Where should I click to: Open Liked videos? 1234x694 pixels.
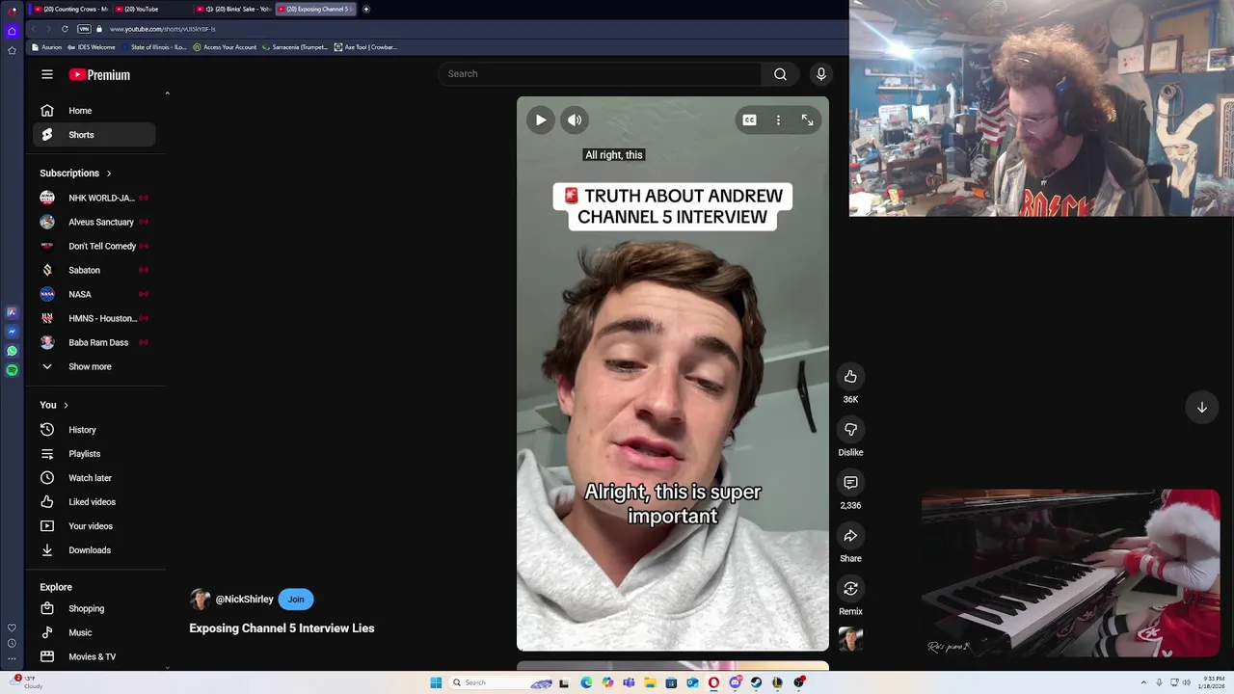point(94,502)
